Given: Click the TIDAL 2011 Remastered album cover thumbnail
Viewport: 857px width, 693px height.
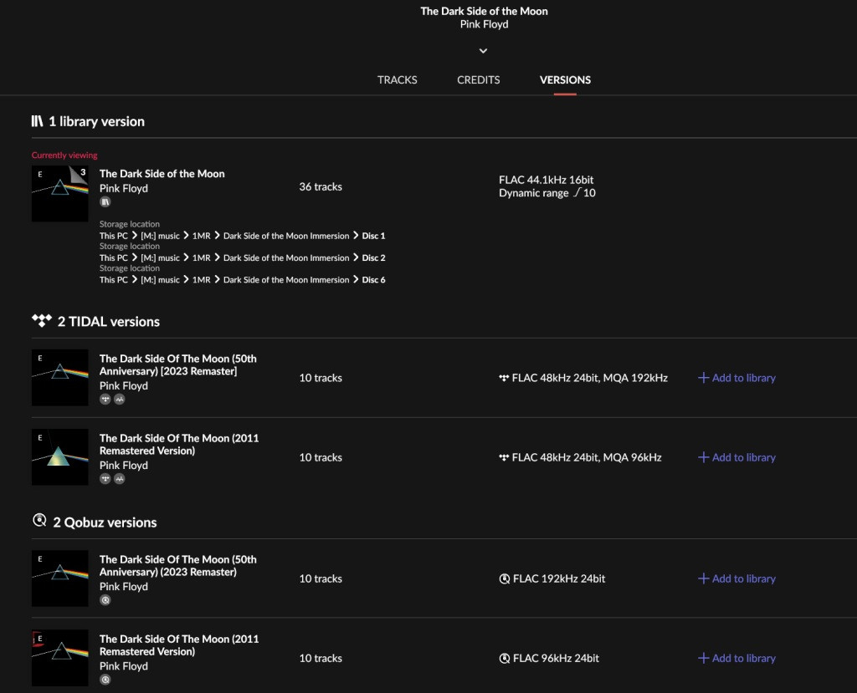Looking at the screenshot, I should pos(59,457).
